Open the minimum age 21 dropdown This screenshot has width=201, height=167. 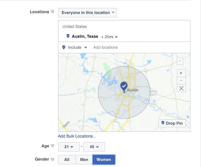[69, 147]
